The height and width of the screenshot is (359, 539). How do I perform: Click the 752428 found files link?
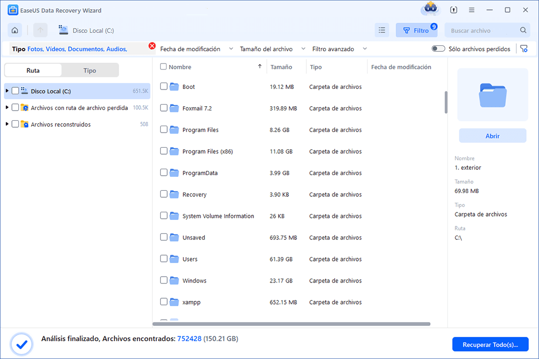point(189,339)
